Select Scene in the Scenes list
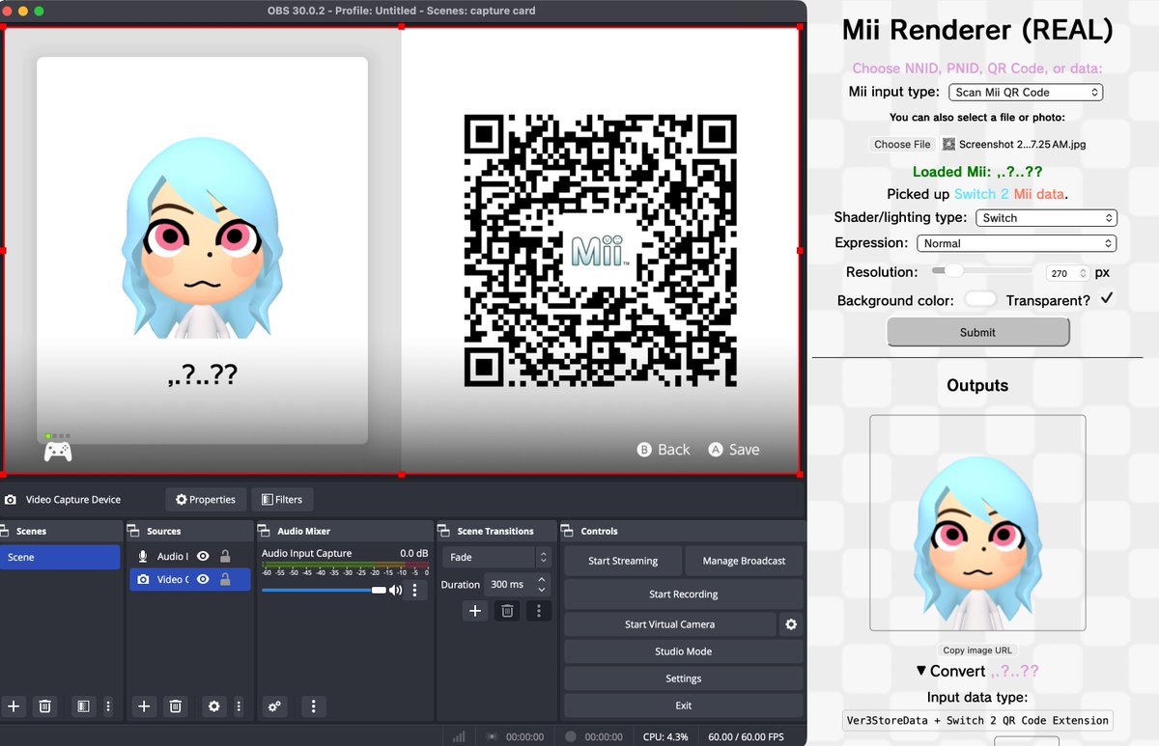The image size is (1159, 746). (60, 557)
